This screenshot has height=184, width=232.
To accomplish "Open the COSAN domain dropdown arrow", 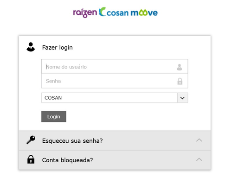I will click(x=182, y=98).
